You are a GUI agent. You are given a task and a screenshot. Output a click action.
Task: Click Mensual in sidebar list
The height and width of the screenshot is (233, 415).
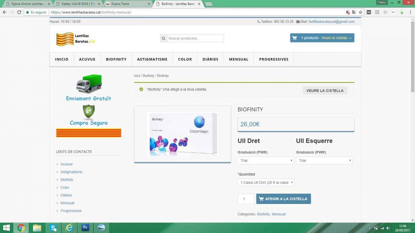click(x=67, y=203)
